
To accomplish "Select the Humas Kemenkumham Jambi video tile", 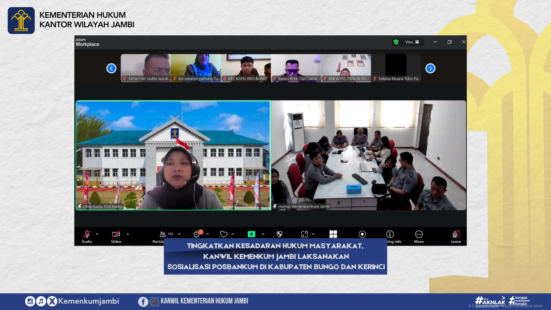I will click(x=368, y=155).
